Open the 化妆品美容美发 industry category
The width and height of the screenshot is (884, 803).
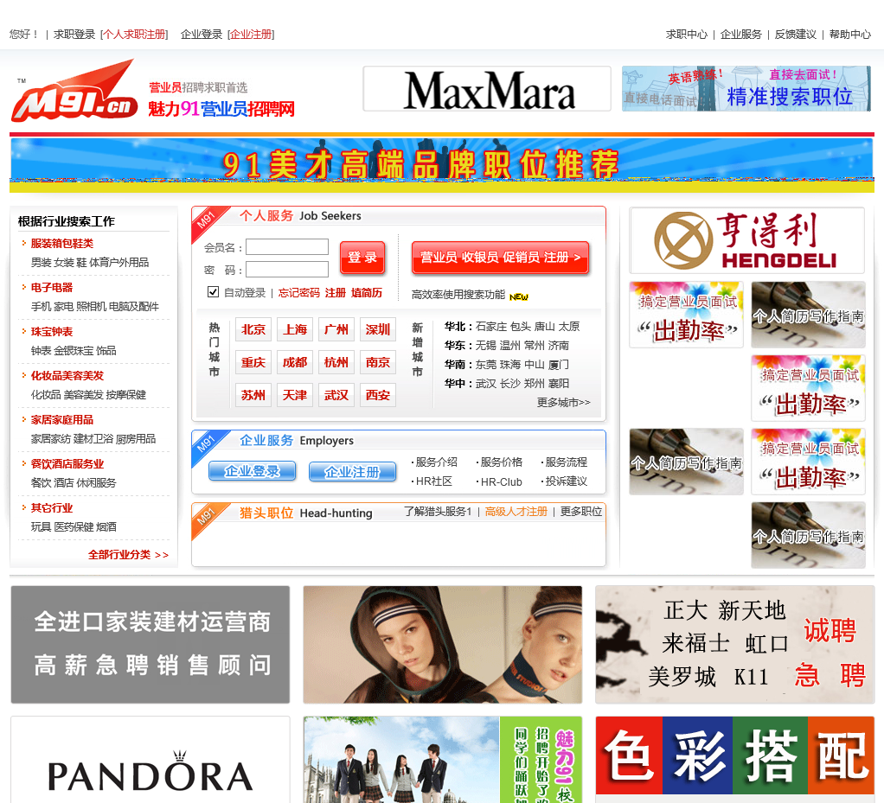click(67, 376)
